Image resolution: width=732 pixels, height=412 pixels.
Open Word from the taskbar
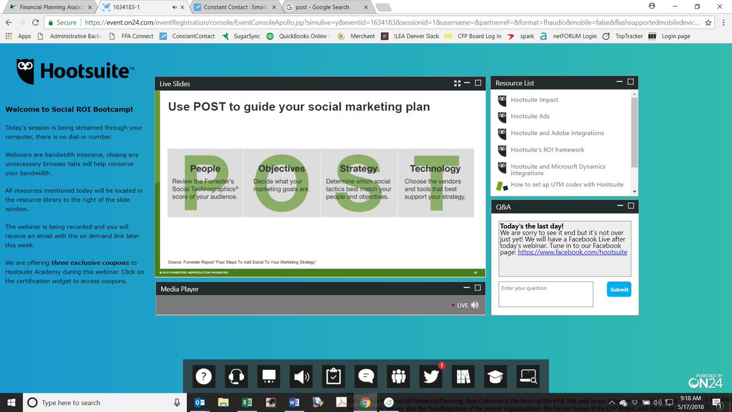[x=294, y=402]
